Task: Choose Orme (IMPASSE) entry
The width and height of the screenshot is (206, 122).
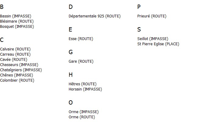Action: tap(84, 112)
